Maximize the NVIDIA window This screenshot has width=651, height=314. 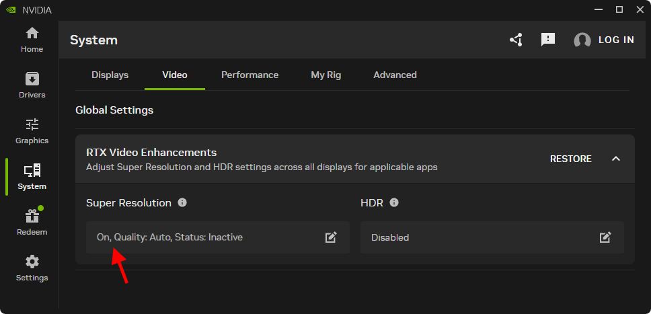point(619,9)
